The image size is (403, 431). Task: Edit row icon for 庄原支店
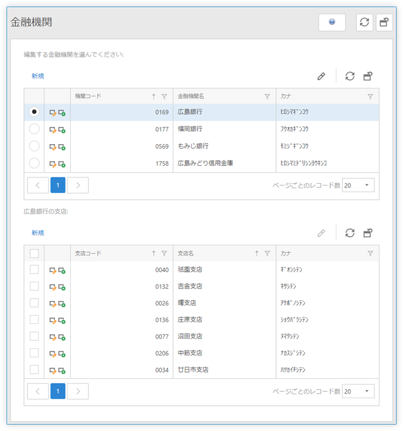tap(53, 320)
